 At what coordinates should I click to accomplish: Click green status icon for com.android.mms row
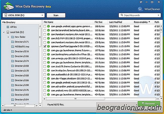tap(48, 91)
